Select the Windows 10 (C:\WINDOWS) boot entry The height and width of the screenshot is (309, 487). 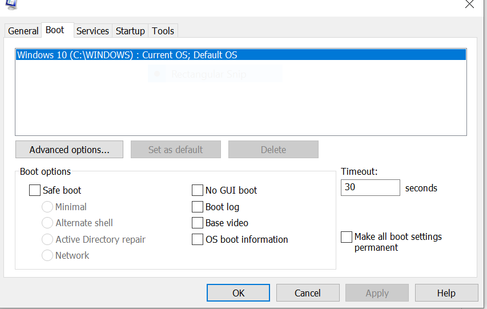pyautogui.click(x=241, y=55)
